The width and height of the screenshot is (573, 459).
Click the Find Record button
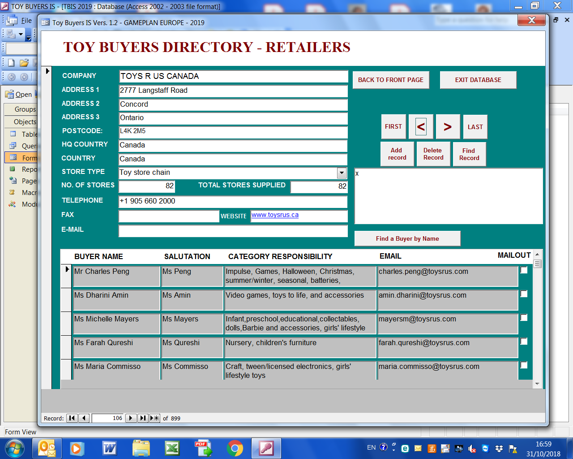[469, 154]
